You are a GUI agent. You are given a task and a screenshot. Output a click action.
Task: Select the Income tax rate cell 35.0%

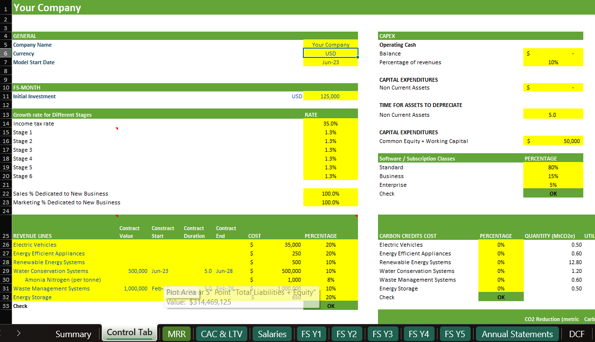point(330,124)
